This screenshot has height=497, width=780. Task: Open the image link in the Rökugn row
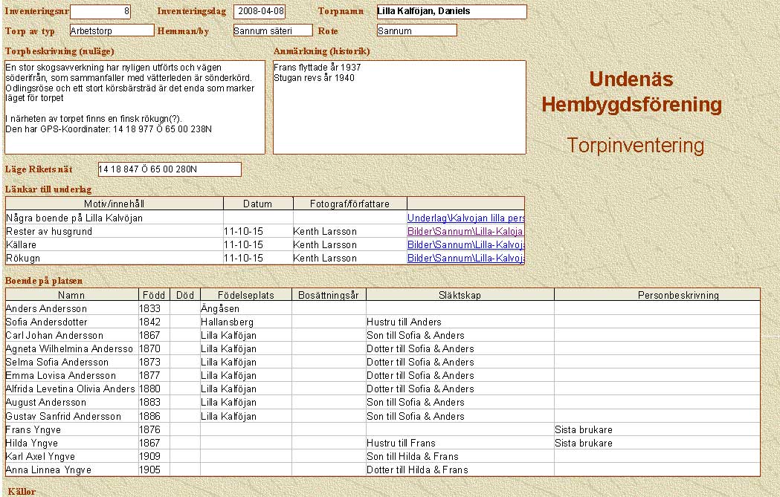pyautogui.click(x=465, y=259)
